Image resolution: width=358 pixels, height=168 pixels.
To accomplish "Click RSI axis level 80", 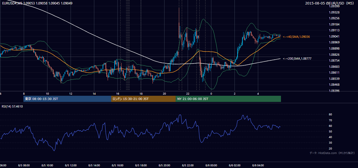I will [x=331, y=115].
